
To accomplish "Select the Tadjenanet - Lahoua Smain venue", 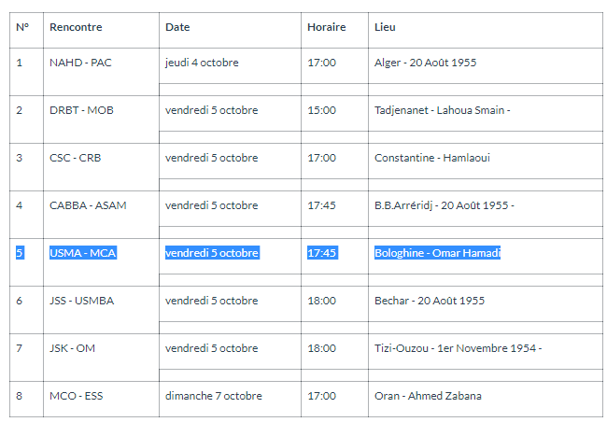I will tap(442, 110).
